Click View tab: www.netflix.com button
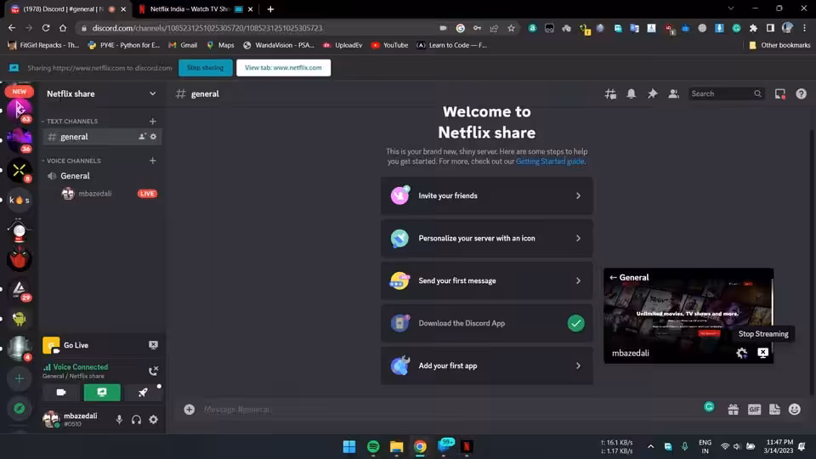 click(283, 68)
